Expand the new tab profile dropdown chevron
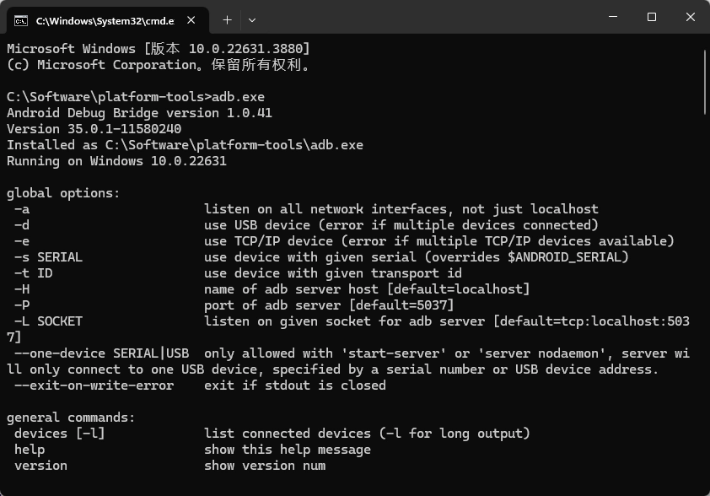Screen dimensions: 710x496 251,19
